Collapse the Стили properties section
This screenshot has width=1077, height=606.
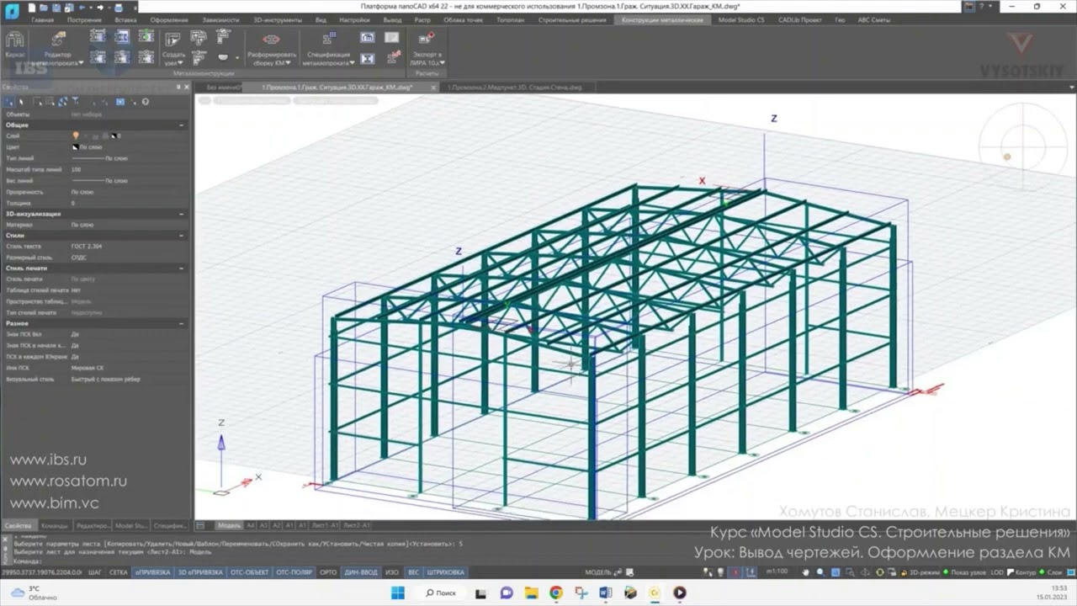pyautogui.click(x=182, y=236)
